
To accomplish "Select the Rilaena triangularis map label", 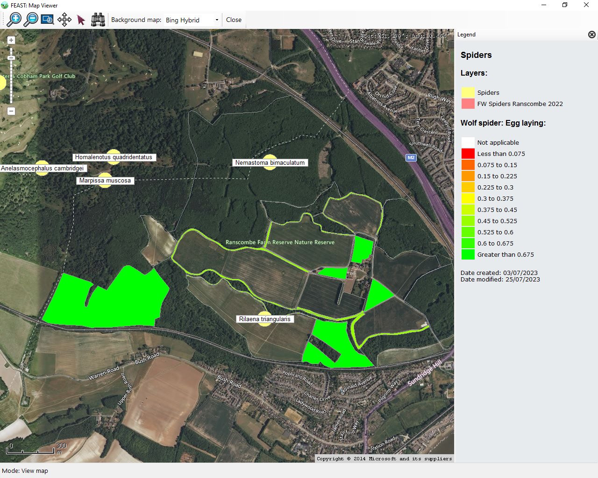I will click(x=264, y=319).
